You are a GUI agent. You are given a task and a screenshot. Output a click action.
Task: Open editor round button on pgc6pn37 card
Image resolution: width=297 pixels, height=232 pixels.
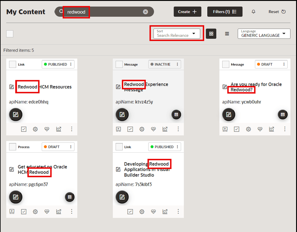(x=16, y=197)
